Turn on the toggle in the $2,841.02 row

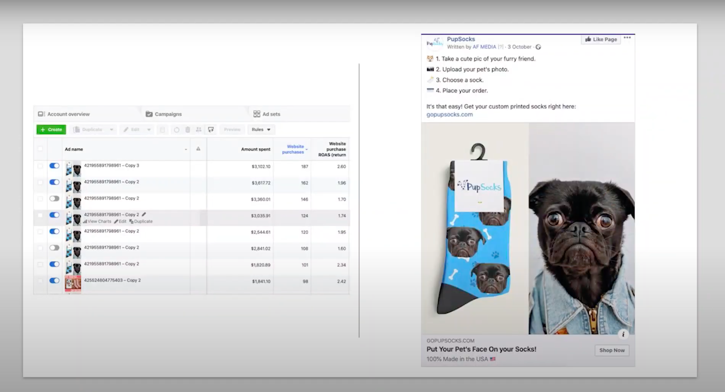(54, 248)
